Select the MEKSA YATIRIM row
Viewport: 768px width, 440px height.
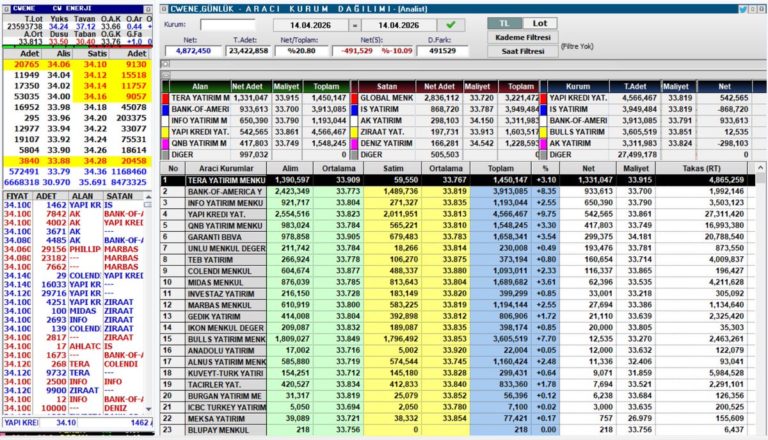[457, 418]
